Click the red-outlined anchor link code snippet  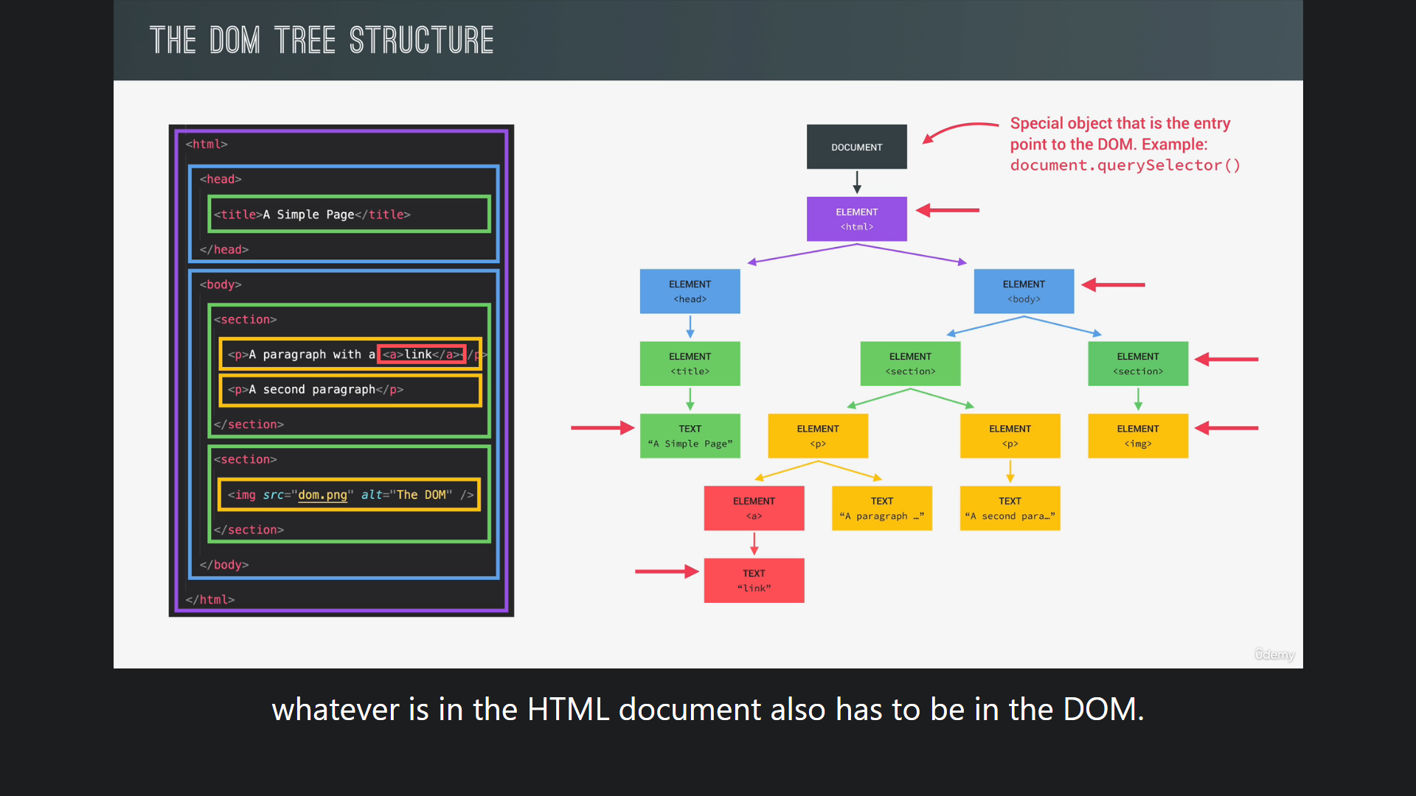421,355
